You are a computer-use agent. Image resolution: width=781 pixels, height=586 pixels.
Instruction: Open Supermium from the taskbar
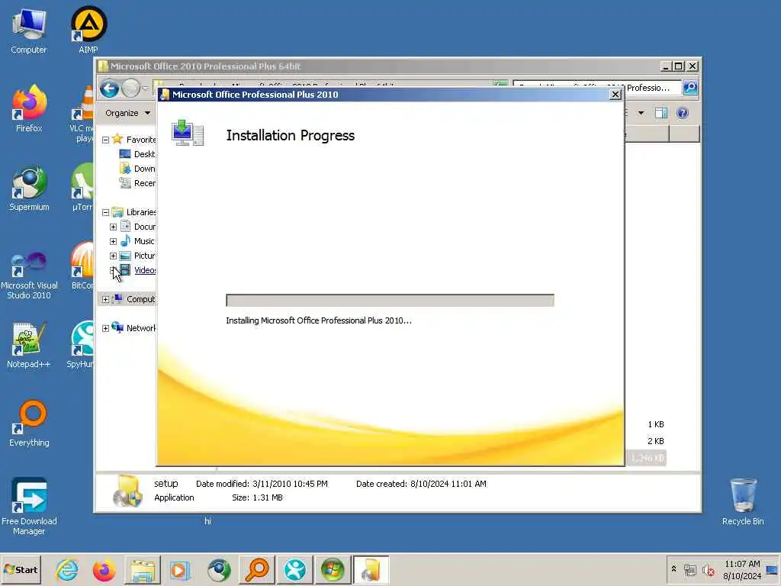tap(219, 570)
